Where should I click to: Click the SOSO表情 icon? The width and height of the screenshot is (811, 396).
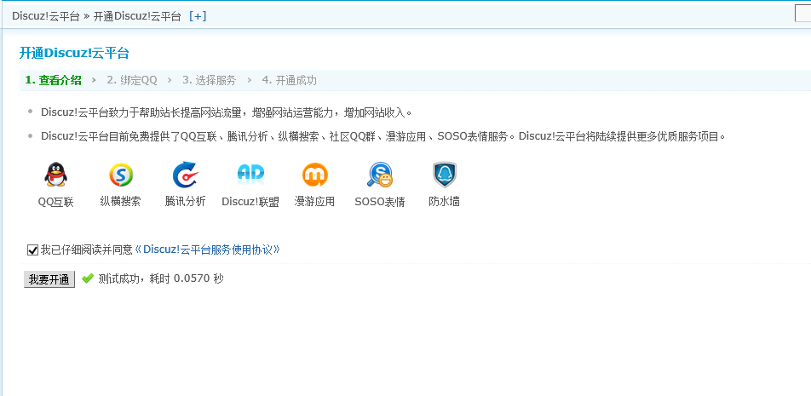[380, 175]
